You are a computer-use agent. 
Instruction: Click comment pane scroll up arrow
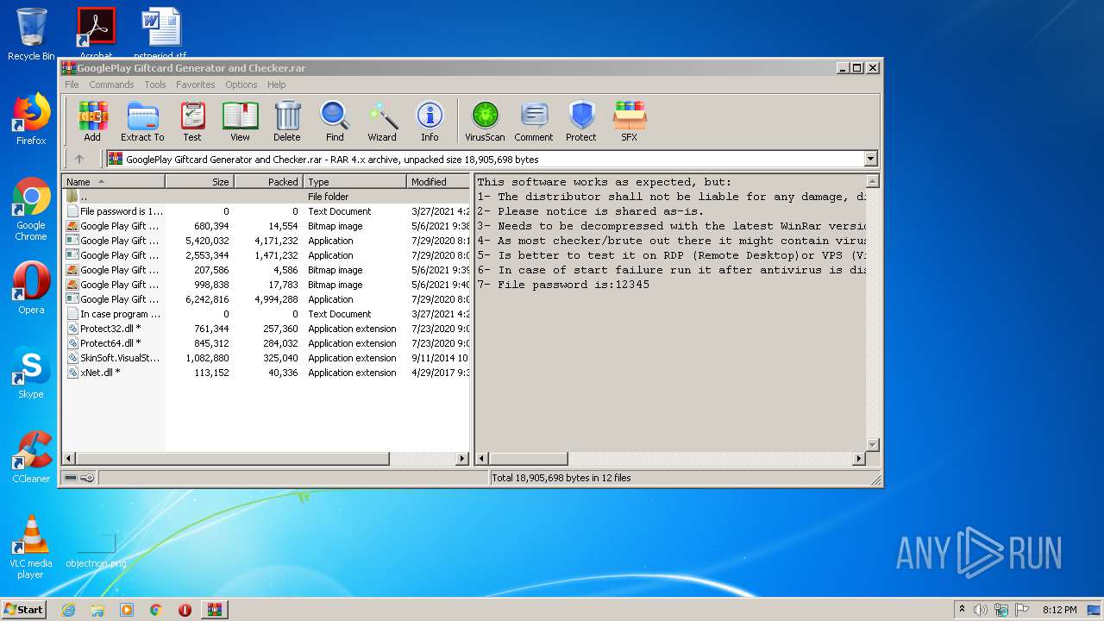(872, 181)
